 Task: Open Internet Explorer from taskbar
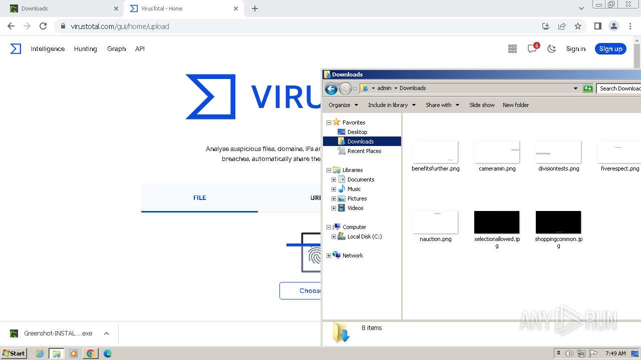(x=40, y=353)
